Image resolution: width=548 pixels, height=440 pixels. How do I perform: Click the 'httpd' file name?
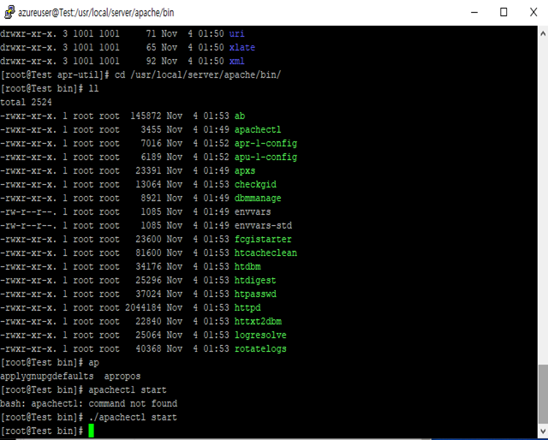coord(247,308)
